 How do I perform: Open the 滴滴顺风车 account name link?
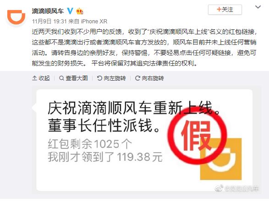pyautogui.click(x=48, y=11)
